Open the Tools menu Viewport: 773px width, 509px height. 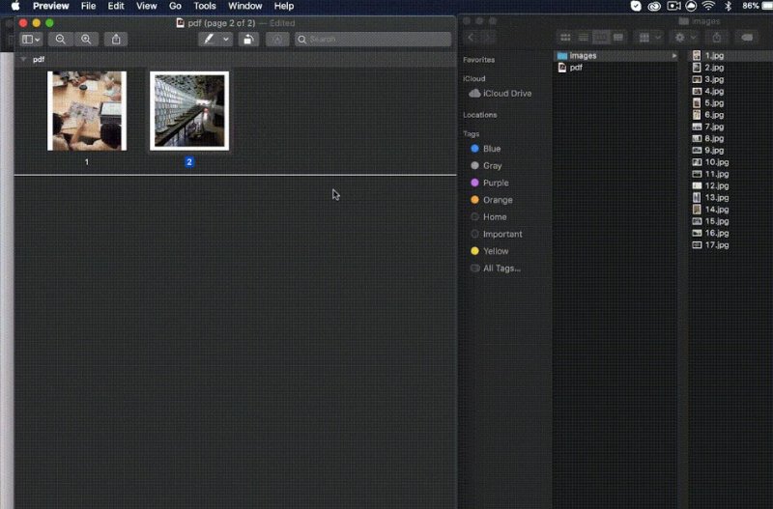pyautogui.click(x=204, y=6)
